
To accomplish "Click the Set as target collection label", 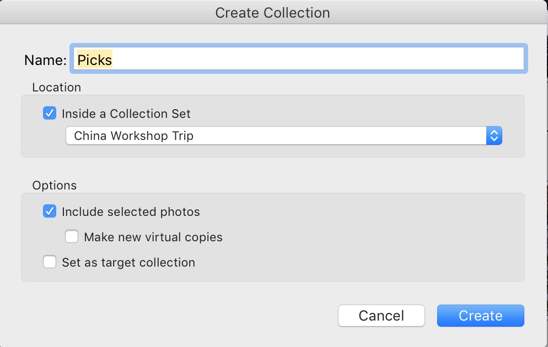I will tap(128, 263).
